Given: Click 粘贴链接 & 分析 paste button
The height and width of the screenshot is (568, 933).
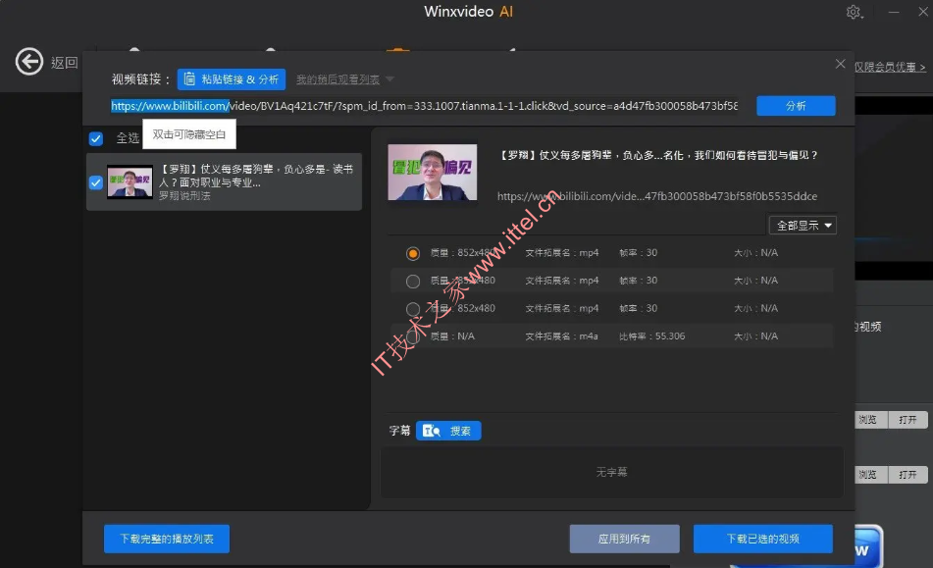Looking at the screenshot, I should click(x=232, y=79).
